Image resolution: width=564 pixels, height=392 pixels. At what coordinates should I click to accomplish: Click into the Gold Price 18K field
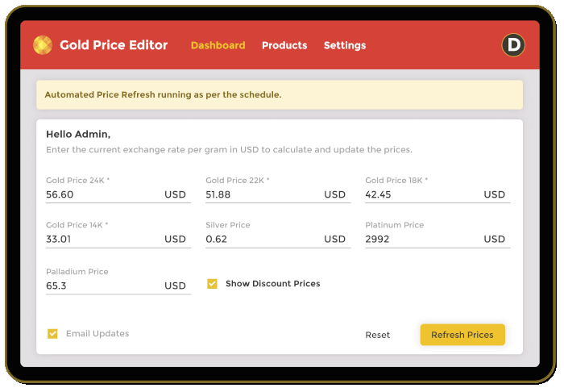438,194
